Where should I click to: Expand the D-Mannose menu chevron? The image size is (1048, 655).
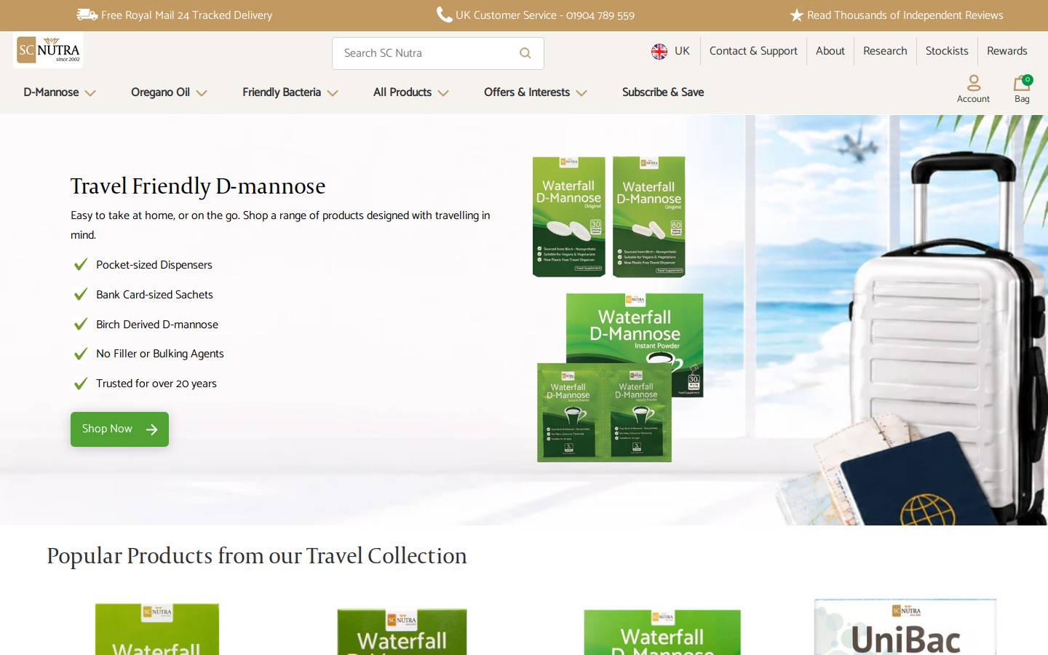[90, 93]
